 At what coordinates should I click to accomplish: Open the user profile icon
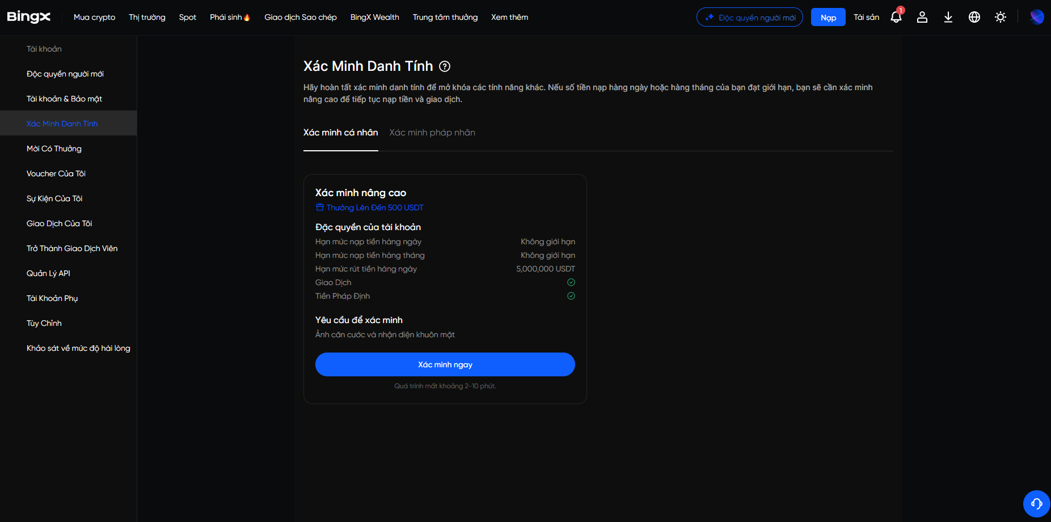click(x=922, y=17)
